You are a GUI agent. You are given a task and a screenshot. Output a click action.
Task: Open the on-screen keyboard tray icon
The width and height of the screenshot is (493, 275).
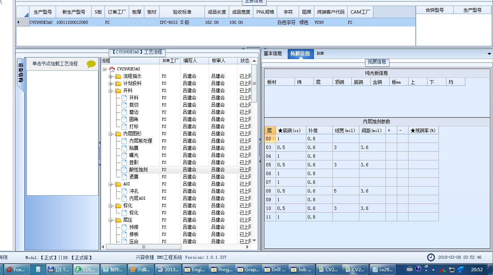[x=409, y=269]
